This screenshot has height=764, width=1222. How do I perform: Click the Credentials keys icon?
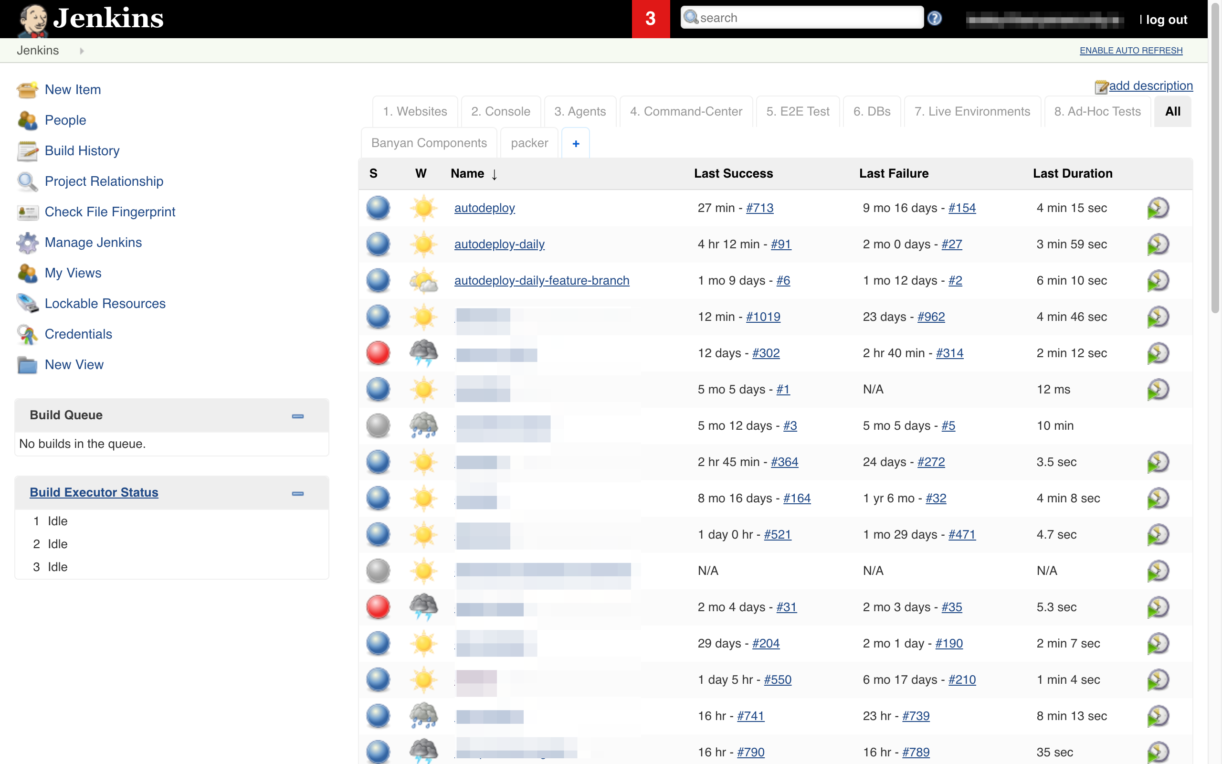pyautogui.click(x=27, y=335)
